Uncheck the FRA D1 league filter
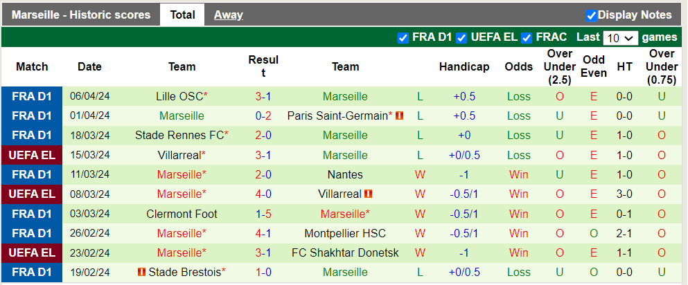The width and height of the screenshot is (688, 285). click(x=403, y=38)
